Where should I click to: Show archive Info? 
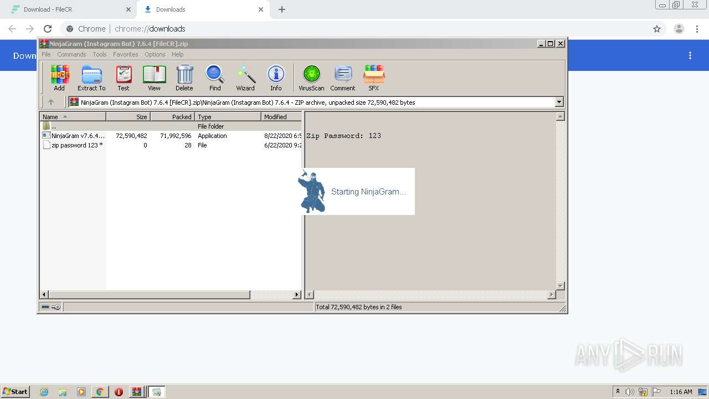[276, 78]
